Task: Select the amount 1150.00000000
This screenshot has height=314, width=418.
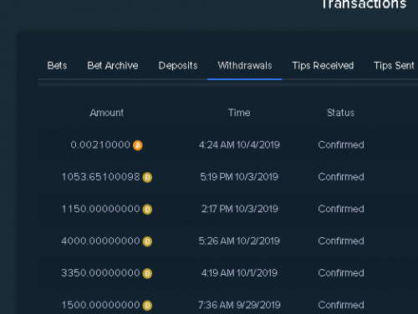Action: [x=100, y=209]
